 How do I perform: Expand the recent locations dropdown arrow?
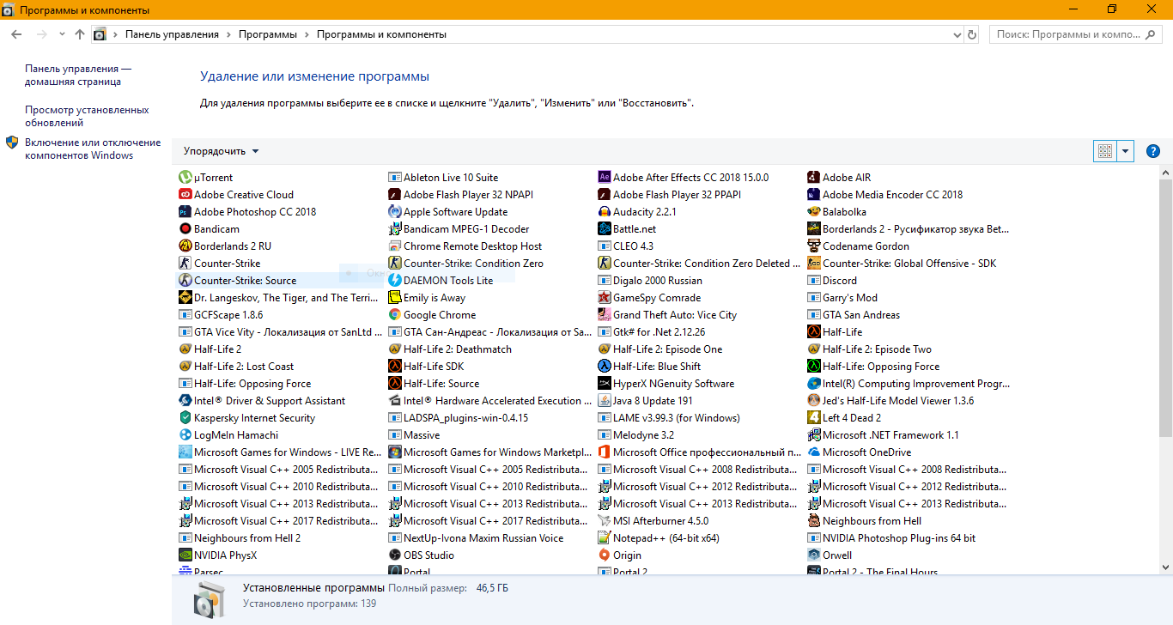pos(62,34)
